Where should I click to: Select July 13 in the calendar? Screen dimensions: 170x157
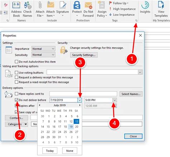click(76, 121)
